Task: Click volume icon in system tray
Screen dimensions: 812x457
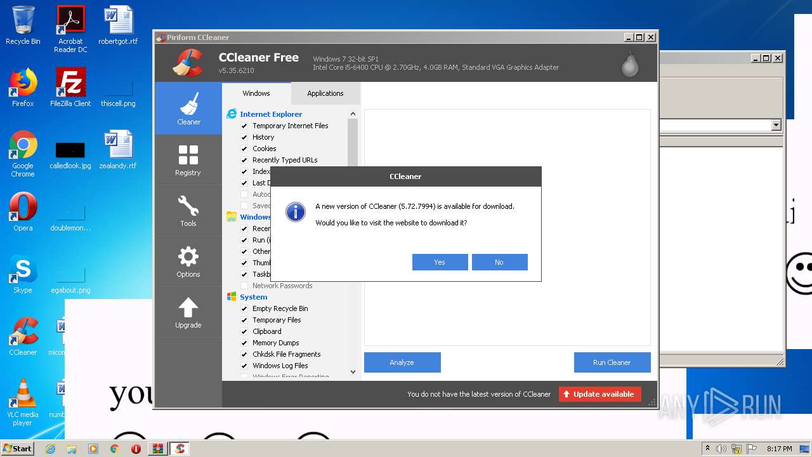Action: [721, 449]
